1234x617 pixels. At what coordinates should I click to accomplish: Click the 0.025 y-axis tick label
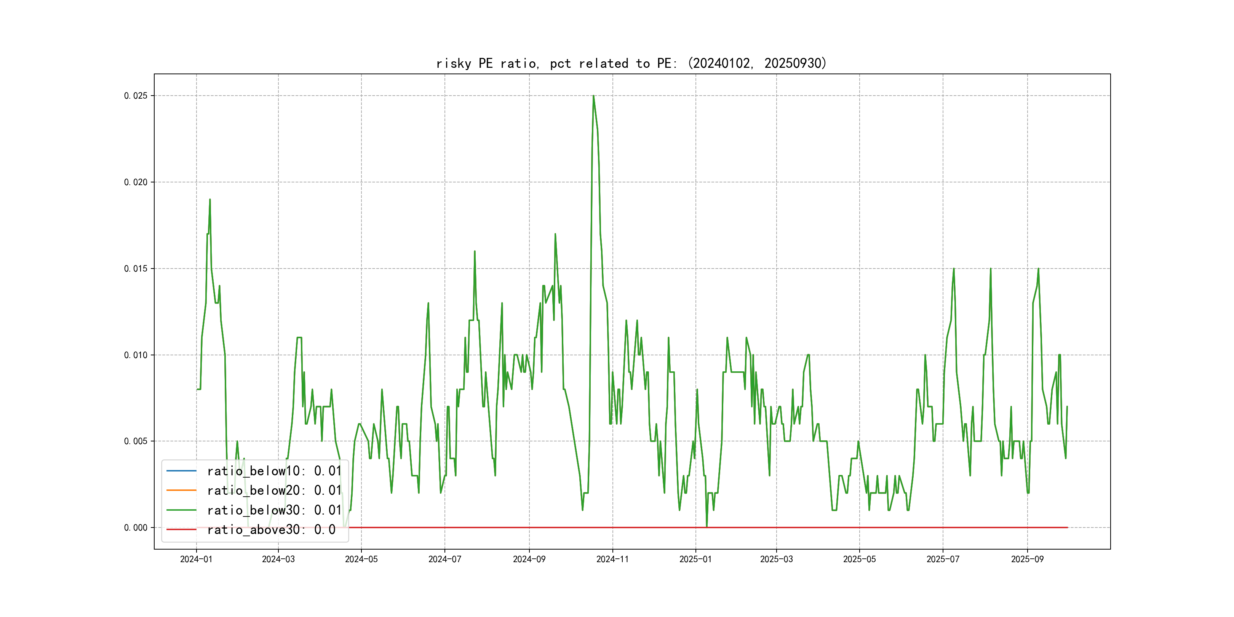[x=136, y=96]
